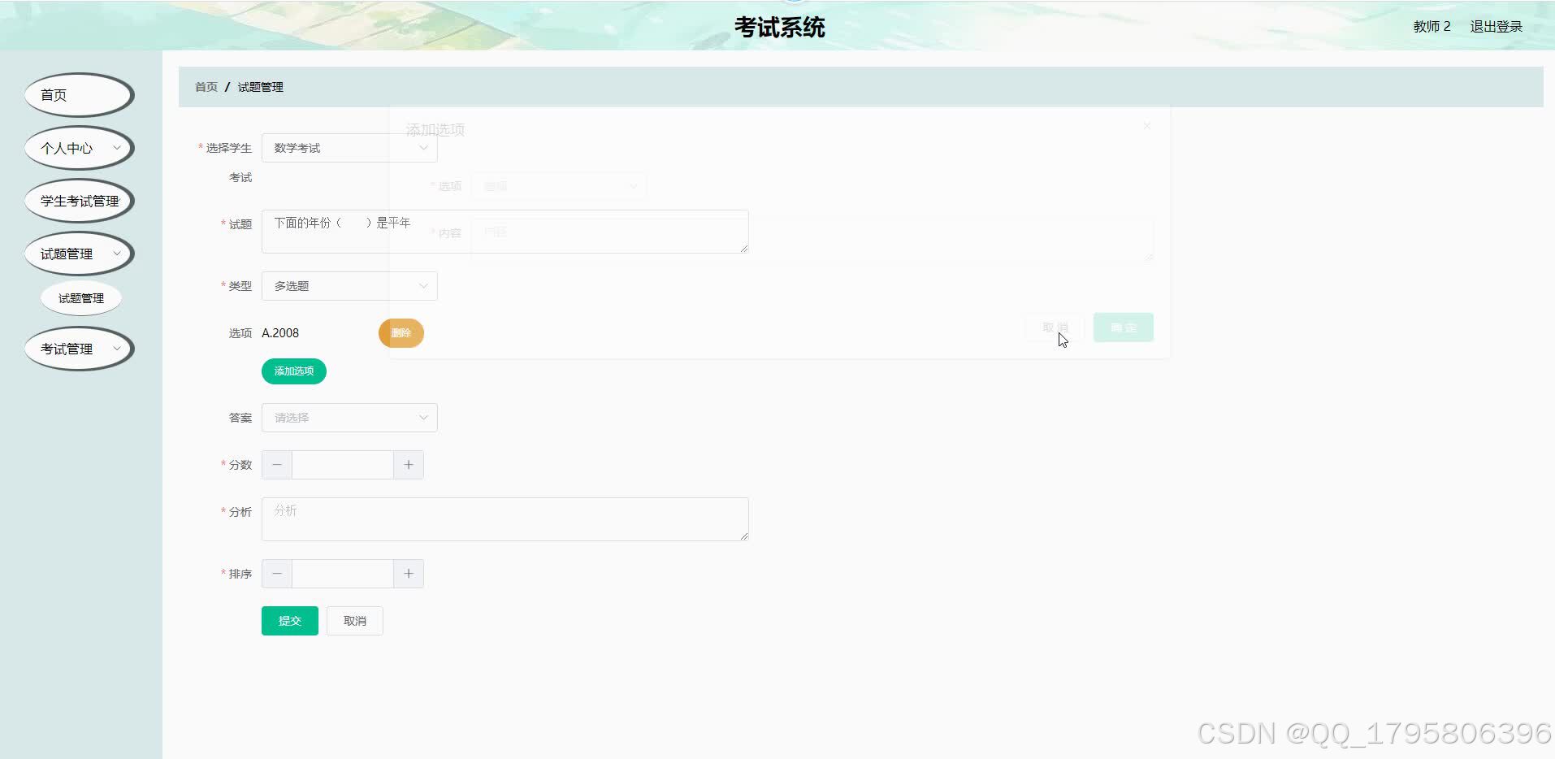The image size is (1555, 759).
Task: Increase 排序 with the plus button
Action: (409, 574)
